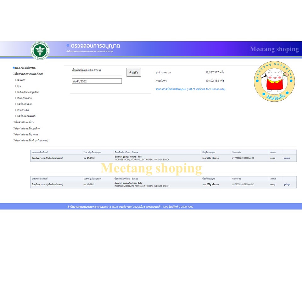Pick the สืบค้นสถานที่เครื่องมือแพทย์ radio option
This screenshot has height=302, width=302.
[x=14, y=140]
